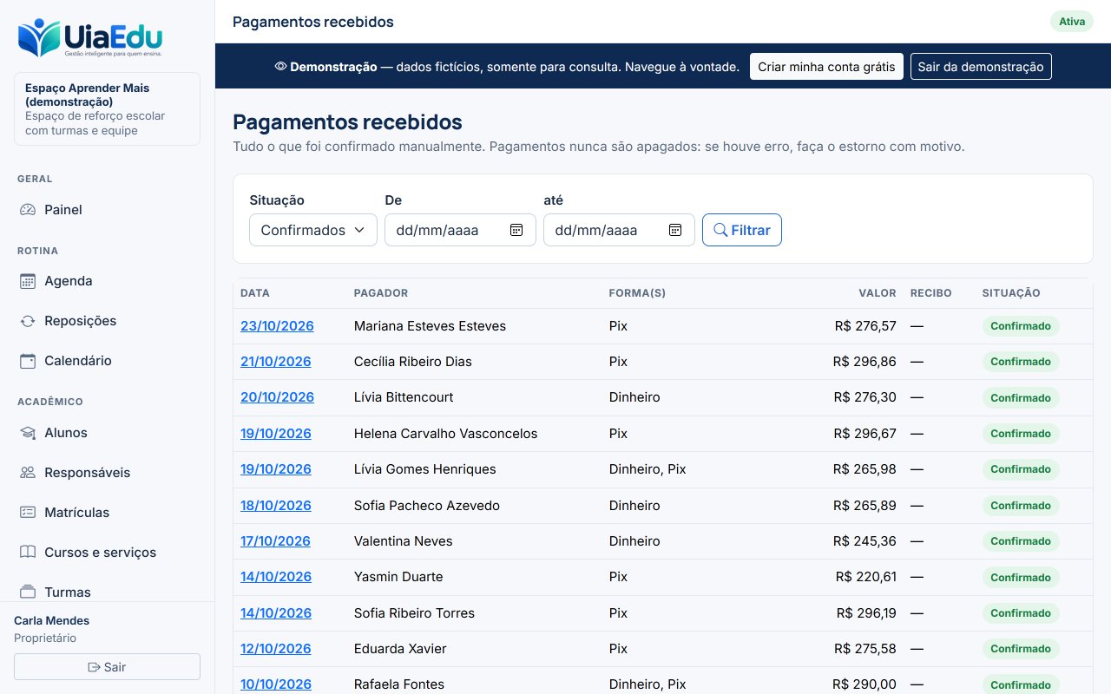
Task: Click the Responsáveis people icon
Action: tap(28, 473)
